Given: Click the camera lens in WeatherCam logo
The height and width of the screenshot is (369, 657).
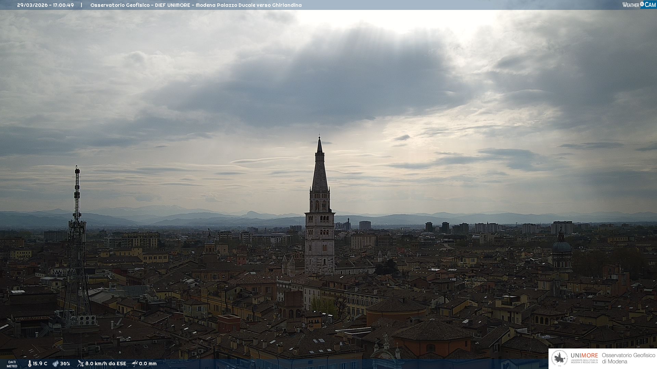Looking at the screenshot, I should click(642, 4).
